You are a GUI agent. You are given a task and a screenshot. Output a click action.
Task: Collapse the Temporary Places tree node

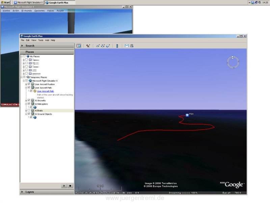click(22, 77)
